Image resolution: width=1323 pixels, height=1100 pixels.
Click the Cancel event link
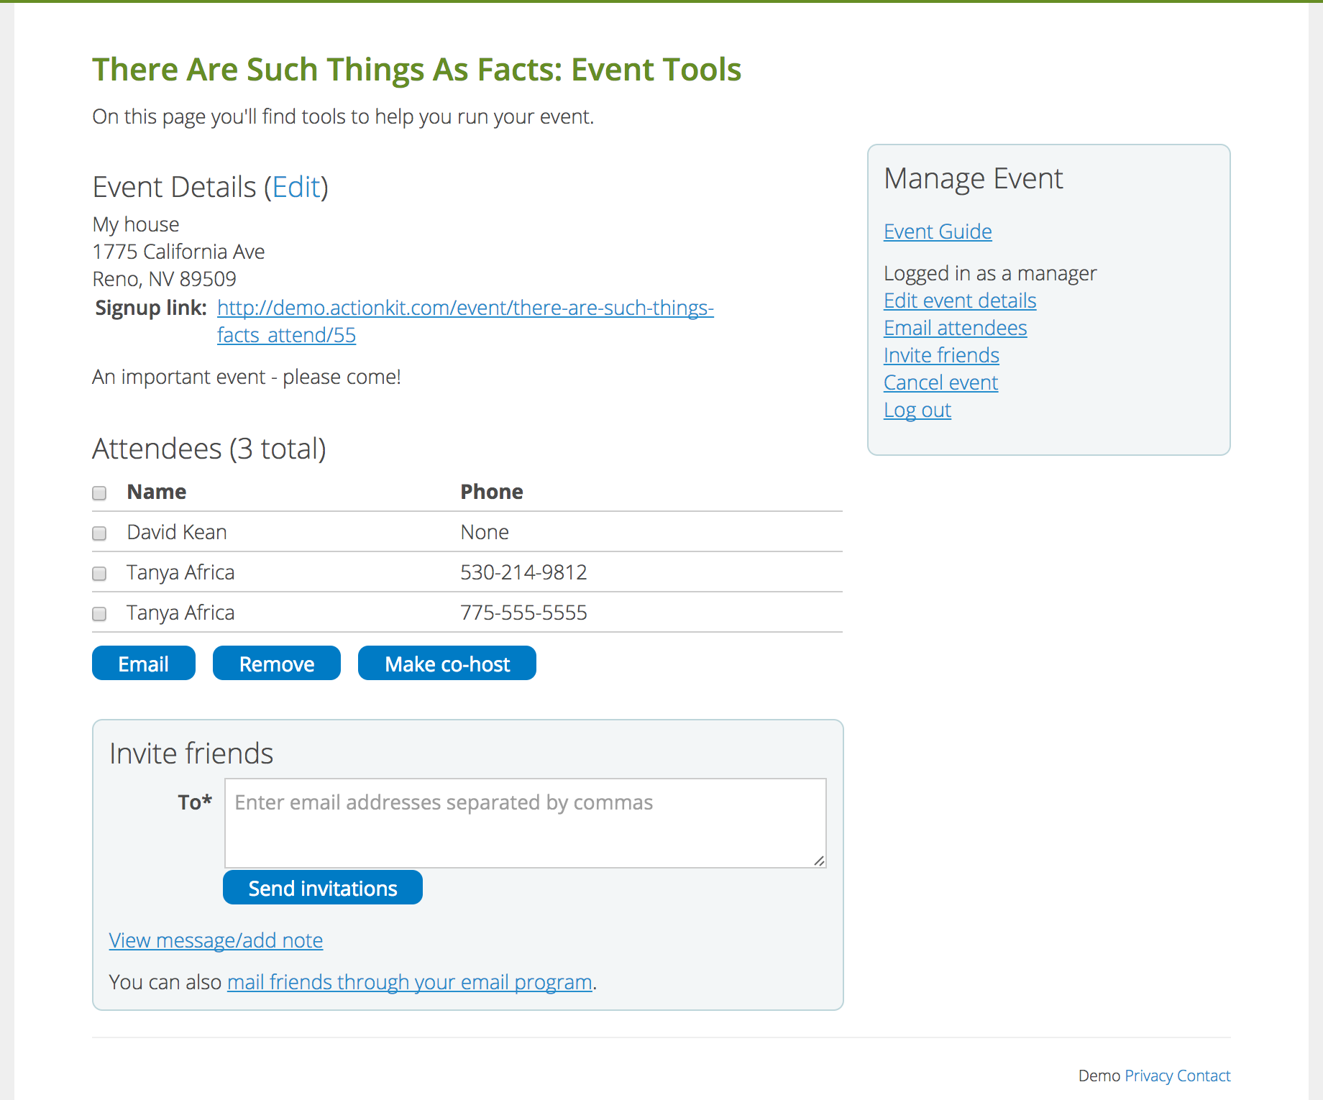[x=940, y=382]
